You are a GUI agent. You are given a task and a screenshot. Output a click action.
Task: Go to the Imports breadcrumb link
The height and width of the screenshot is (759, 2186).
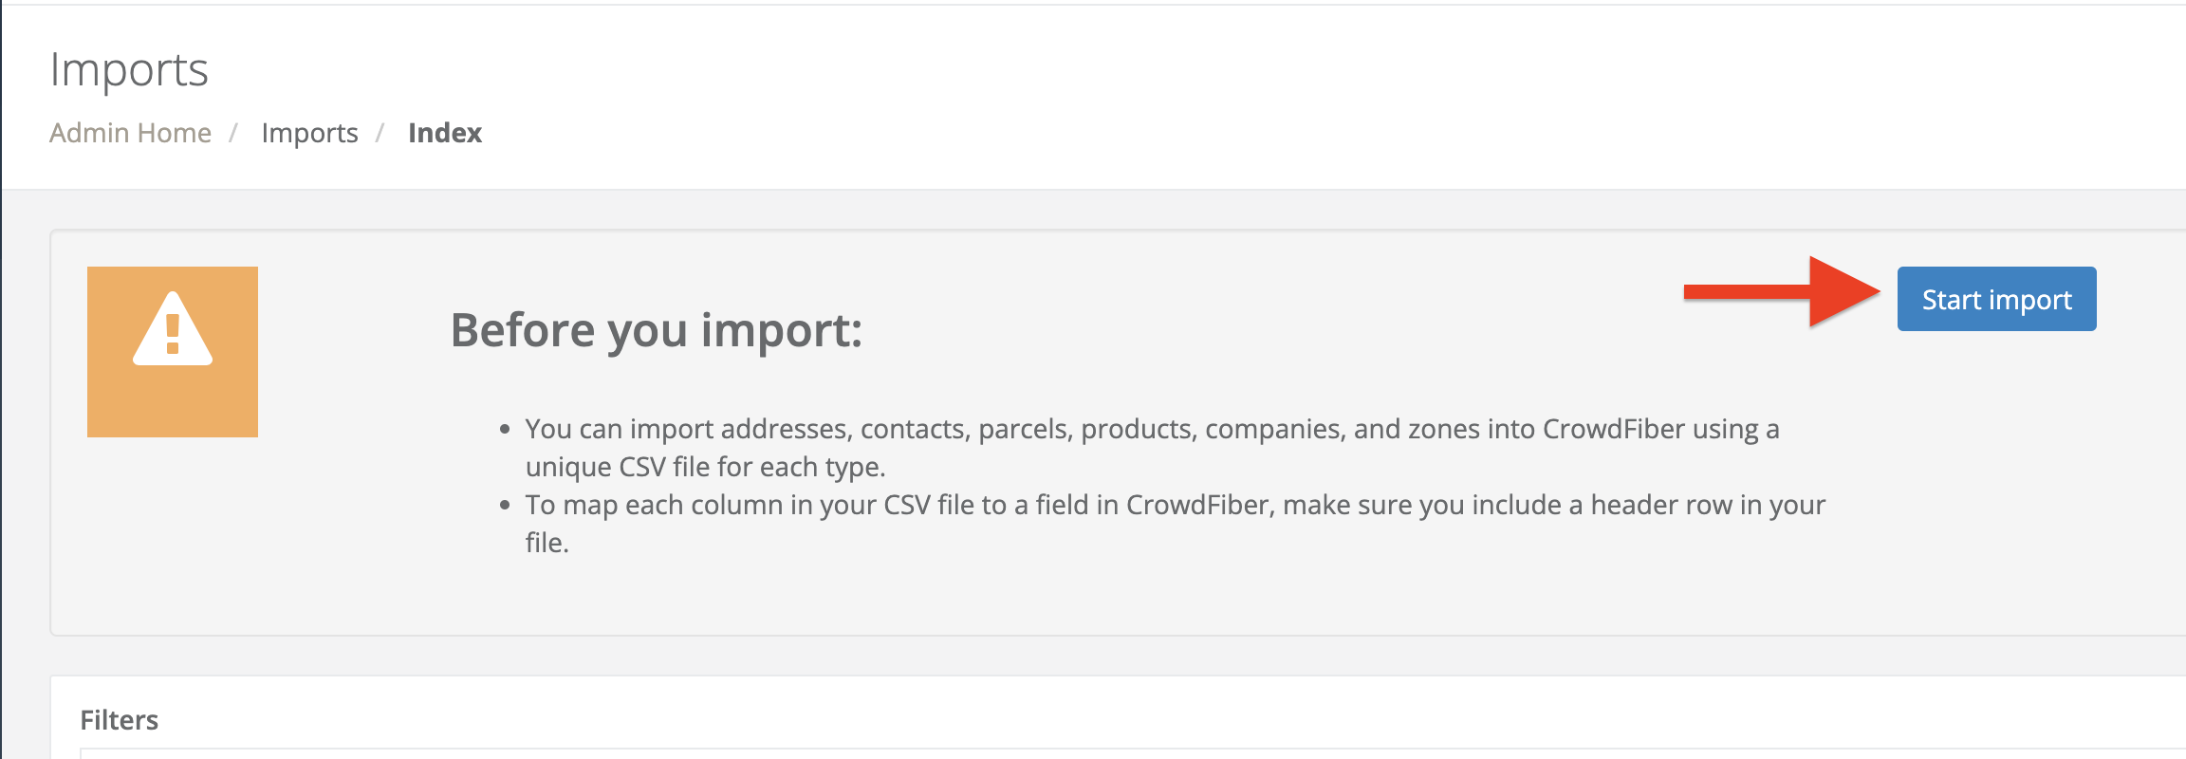click(309, 133)
